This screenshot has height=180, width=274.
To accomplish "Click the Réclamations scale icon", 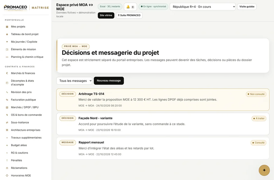I will (x=7, y=168).
